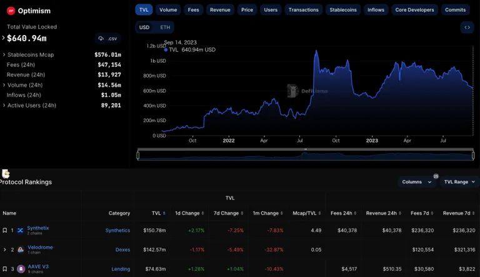Switch chart denomination to ETH
480x277 pixels.
pos(165,28)
